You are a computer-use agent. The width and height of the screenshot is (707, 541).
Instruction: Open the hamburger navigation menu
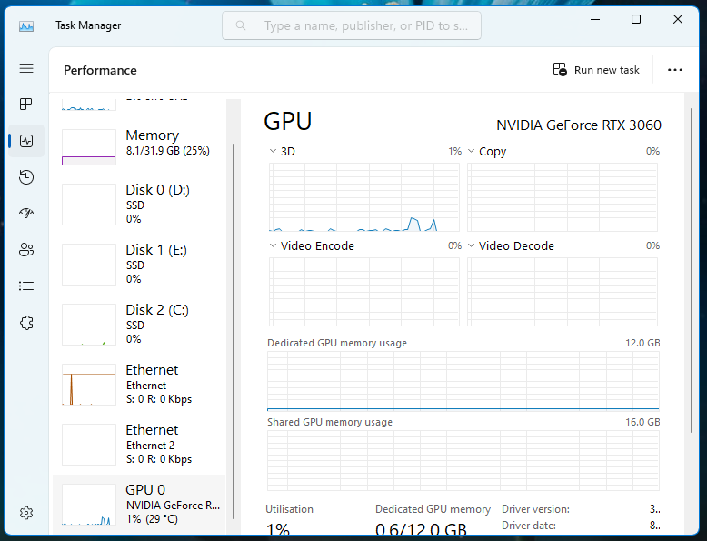[x=26, y=68]
